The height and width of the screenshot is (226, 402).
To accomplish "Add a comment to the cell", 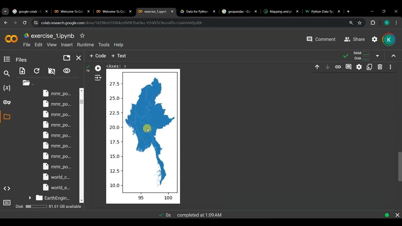I will [x=348, y=67].
